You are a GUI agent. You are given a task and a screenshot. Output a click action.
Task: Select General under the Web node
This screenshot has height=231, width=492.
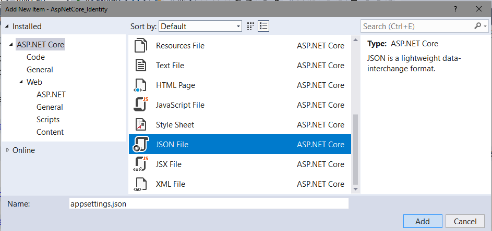(x=50, y=107)
